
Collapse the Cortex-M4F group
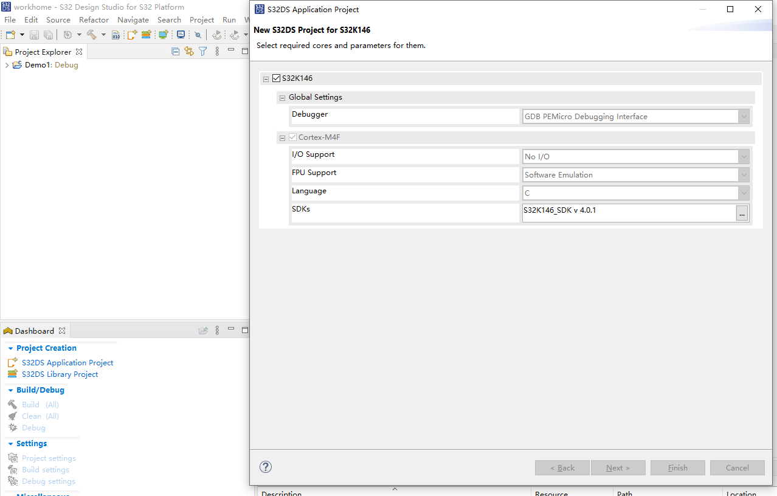click(x=282, y=138)
